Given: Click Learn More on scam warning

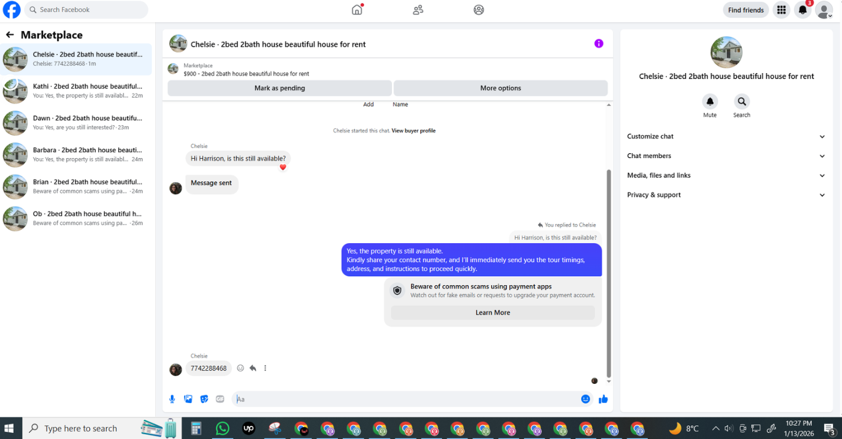Looking at the screenshot, I should click(x=493, y=313).
